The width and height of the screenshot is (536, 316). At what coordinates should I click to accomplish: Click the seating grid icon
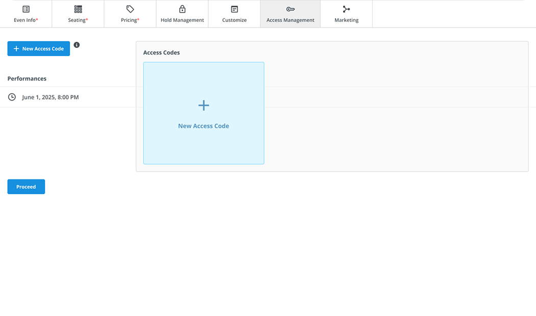click(x=78, y=9)
